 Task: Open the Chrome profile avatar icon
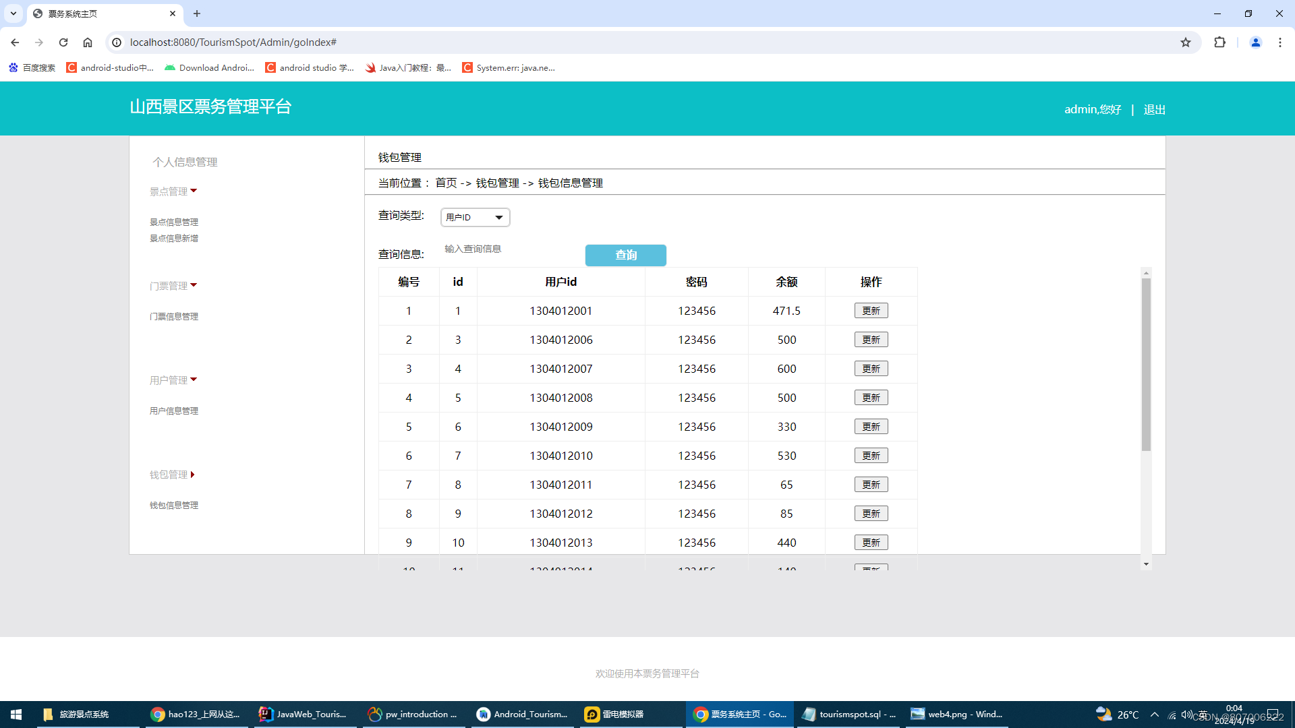point(1255,42)
